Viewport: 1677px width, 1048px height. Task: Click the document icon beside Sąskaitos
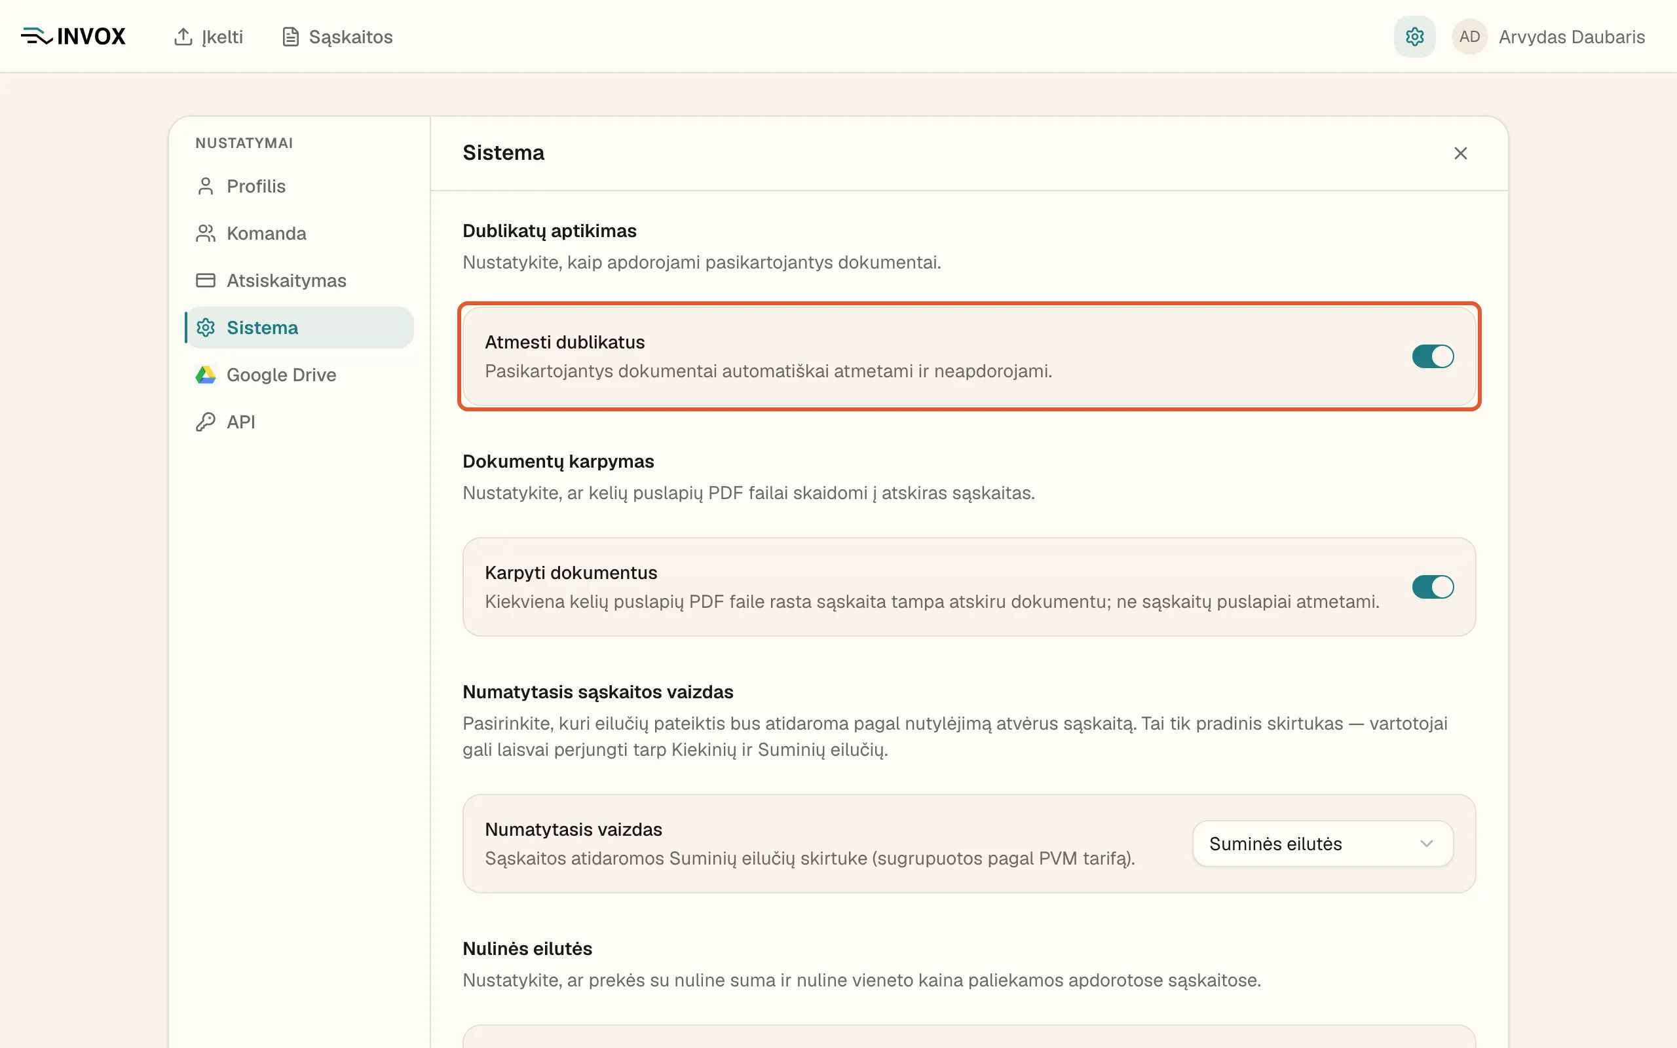pos(290,37)
